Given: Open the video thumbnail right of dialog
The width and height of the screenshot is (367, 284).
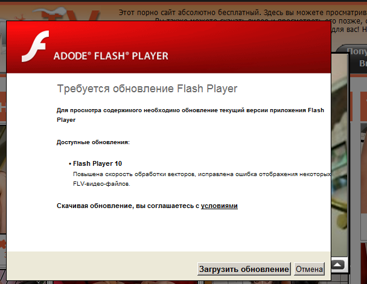Looking at the screenshot, I should coord(339,156).
